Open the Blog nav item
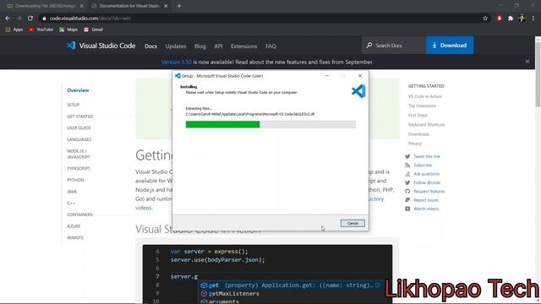 199,46
